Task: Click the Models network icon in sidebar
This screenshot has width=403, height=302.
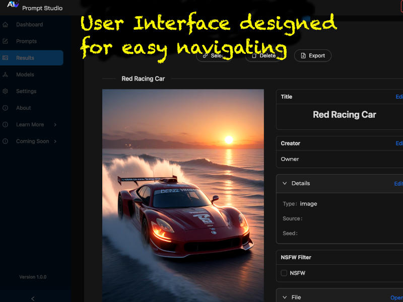Action: (x=6, y=74)
